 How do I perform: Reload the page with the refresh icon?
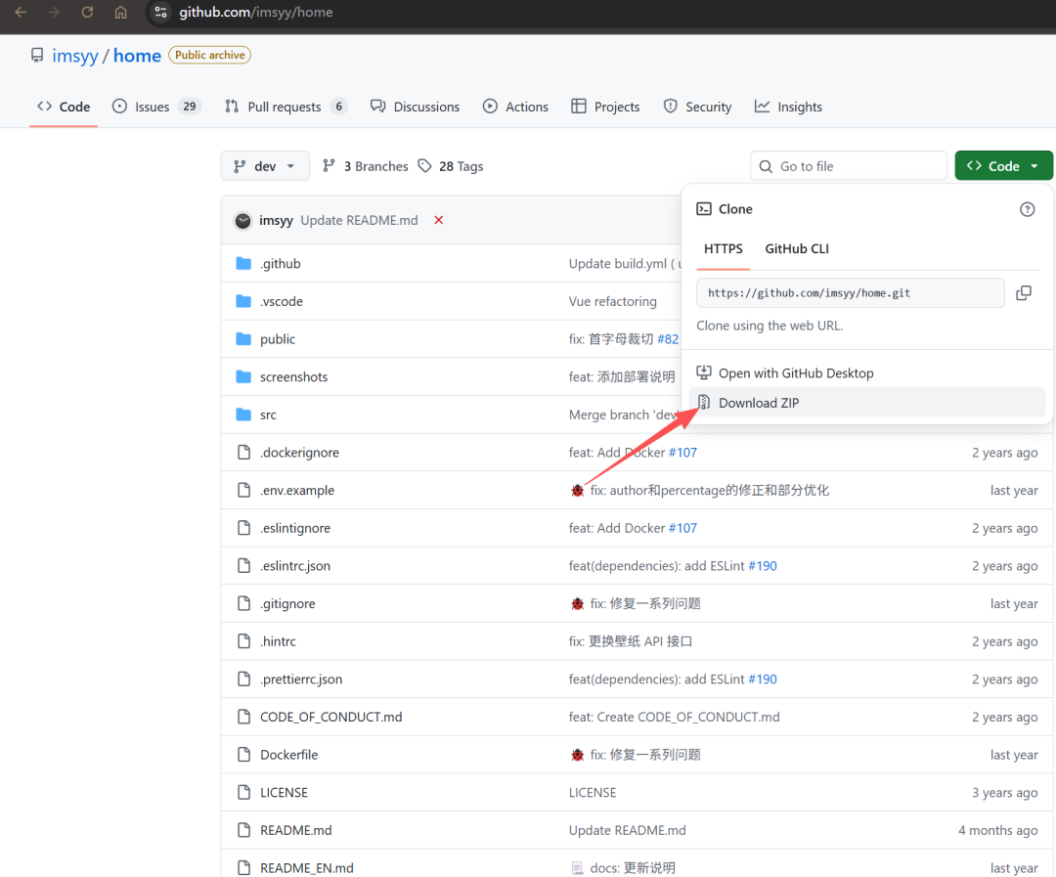coord(87,12)
